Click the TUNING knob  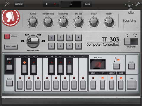click(33, 22)
